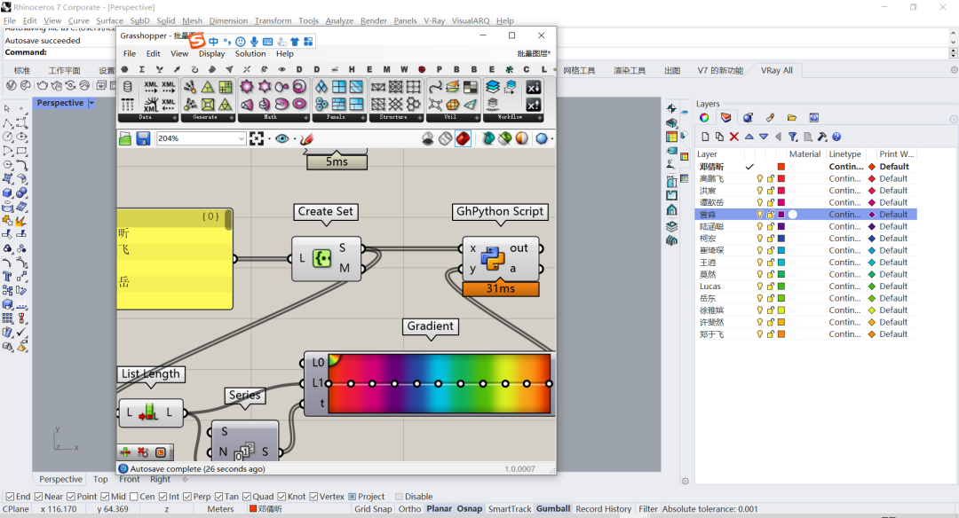Click the Grasshopper open file folder icon
Image resolution: width=959 pixels, height=518 pixels.
pyautogui.click(x=125, y=138)
